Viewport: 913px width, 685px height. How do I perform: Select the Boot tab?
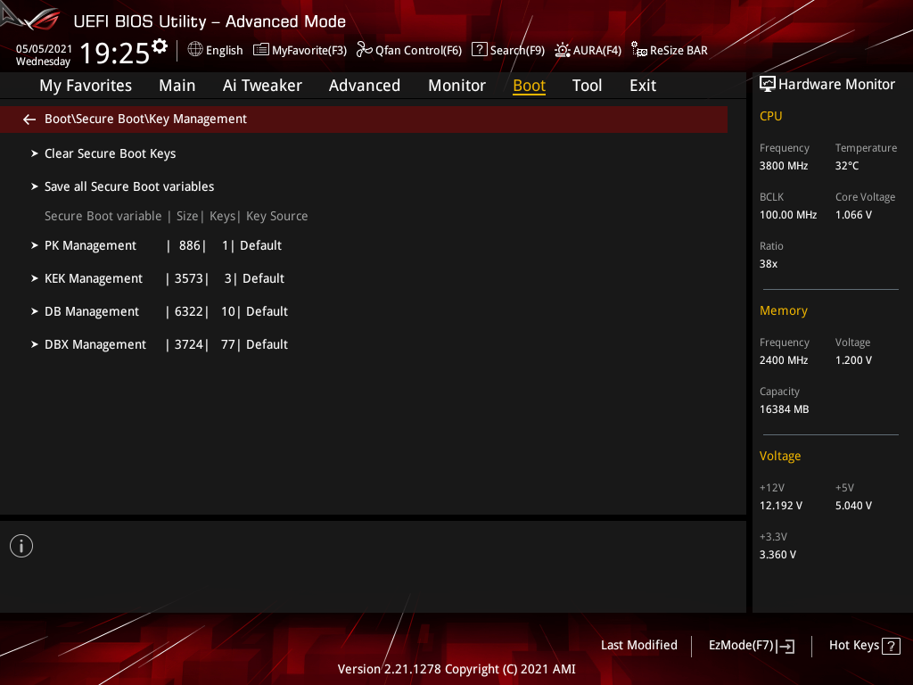(529, 86)
